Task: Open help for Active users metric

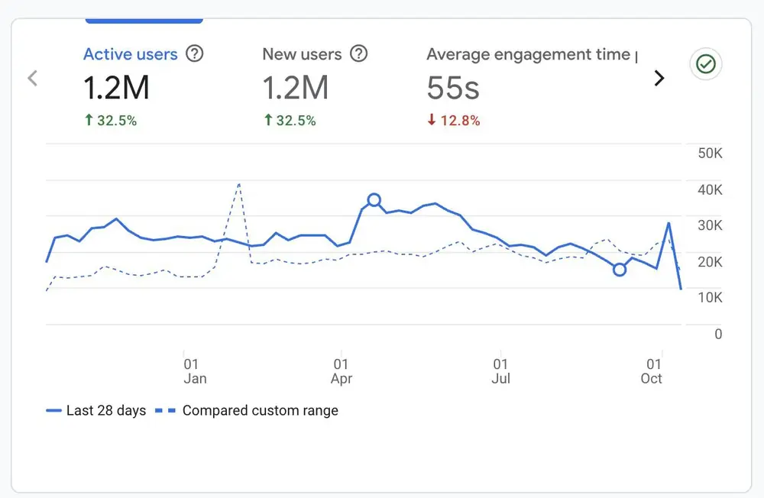Action: click(x=194, y=53)
